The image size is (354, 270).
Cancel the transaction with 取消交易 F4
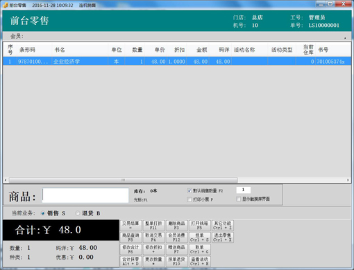tap(153, 237)
